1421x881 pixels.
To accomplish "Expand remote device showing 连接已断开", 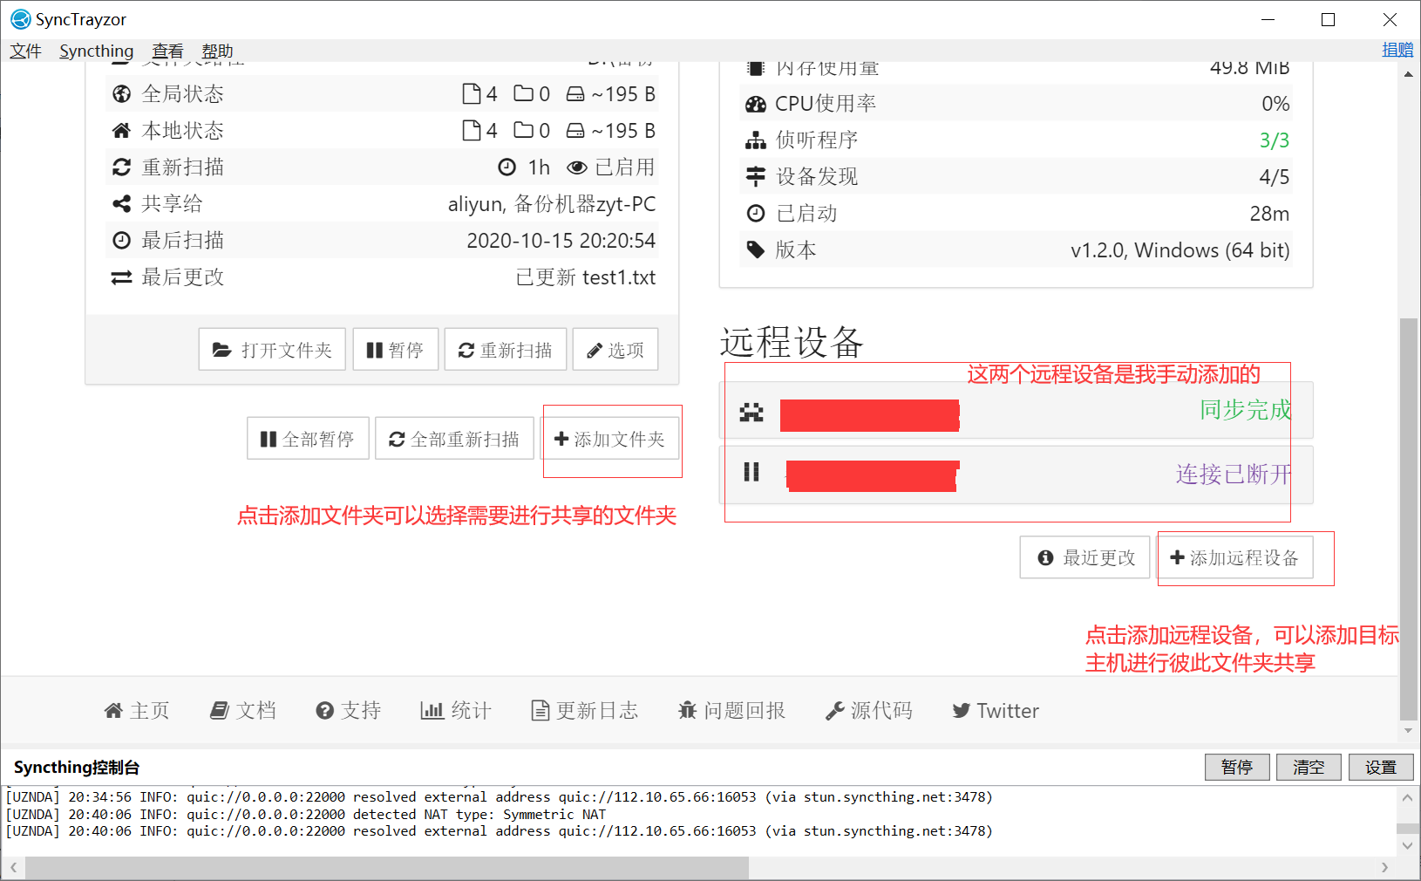I will point(1016,475).
